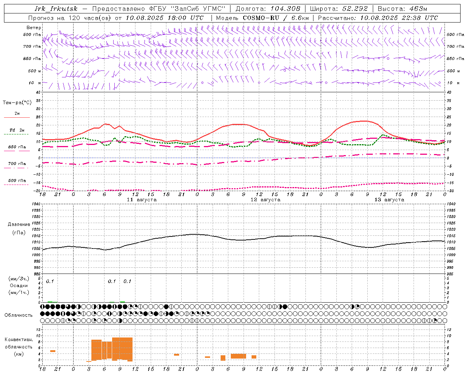Screen dimensions: 466x372
Task: Click '700 гПа' in the temperature legend
Action: coord(17,164)
